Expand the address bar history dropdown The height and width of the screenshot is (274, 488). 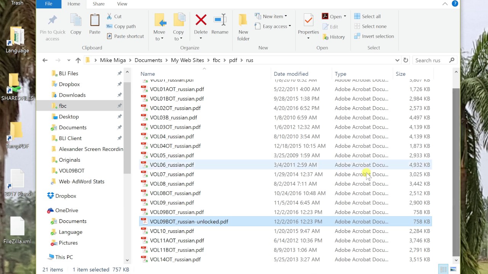[397, 60]
